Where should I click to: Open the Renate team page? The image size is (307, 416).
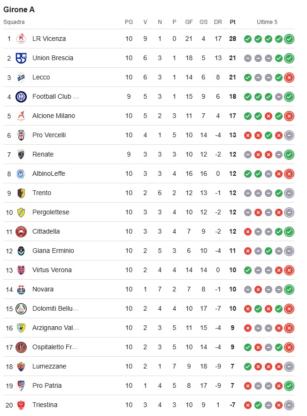click(43, 154)
